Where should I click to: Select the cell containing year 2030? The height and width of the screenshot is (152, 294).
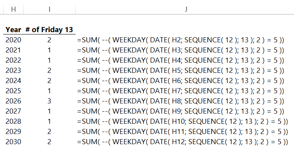click(13, 142)
